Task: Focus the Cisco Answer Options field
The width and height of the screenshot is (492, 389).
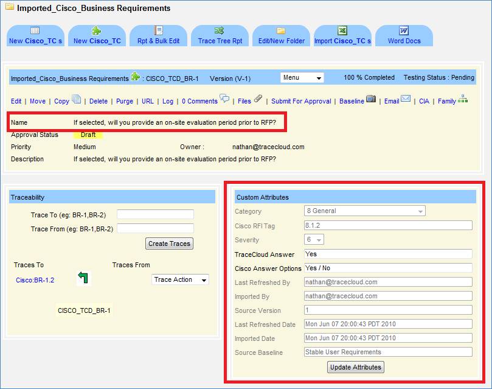Action: [x=388, y=268]
